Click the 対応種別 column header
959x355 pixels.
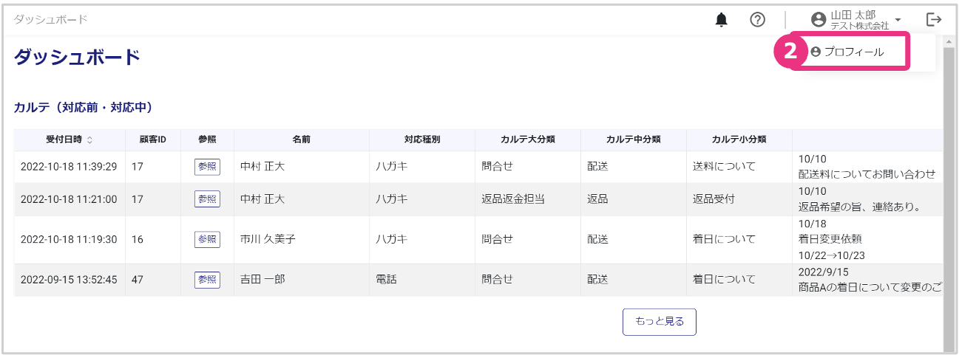[x=422, y=139]
